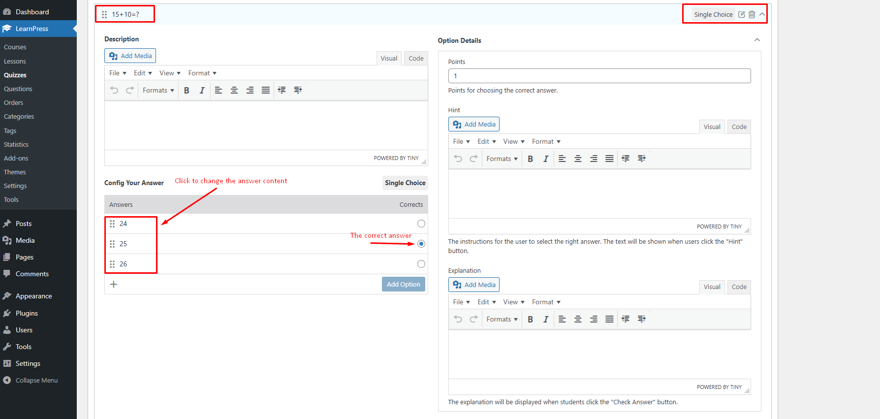Click Add Media above the Explanation editor
Image resolution: width=880 pixels, height=419 pixels.
point(474,285)
